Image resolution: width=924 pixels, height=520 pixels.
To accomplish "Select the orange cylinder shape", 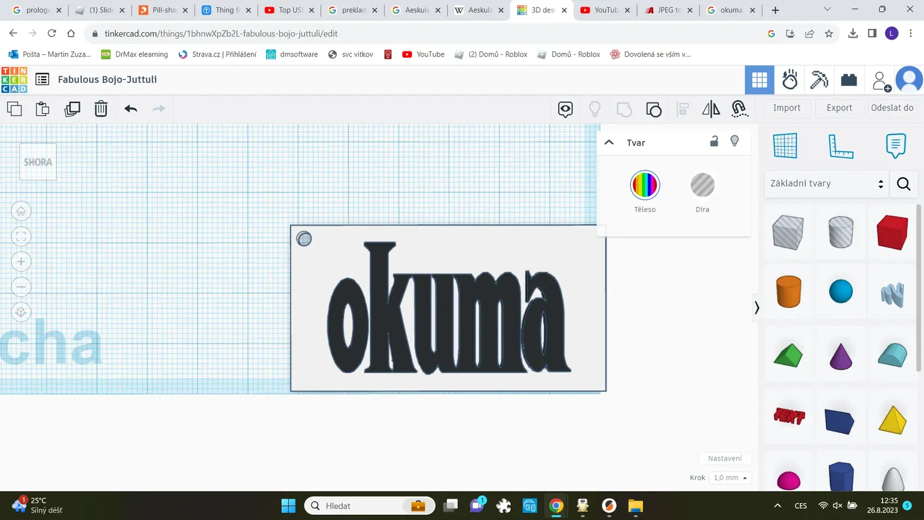I will [788, 291].
